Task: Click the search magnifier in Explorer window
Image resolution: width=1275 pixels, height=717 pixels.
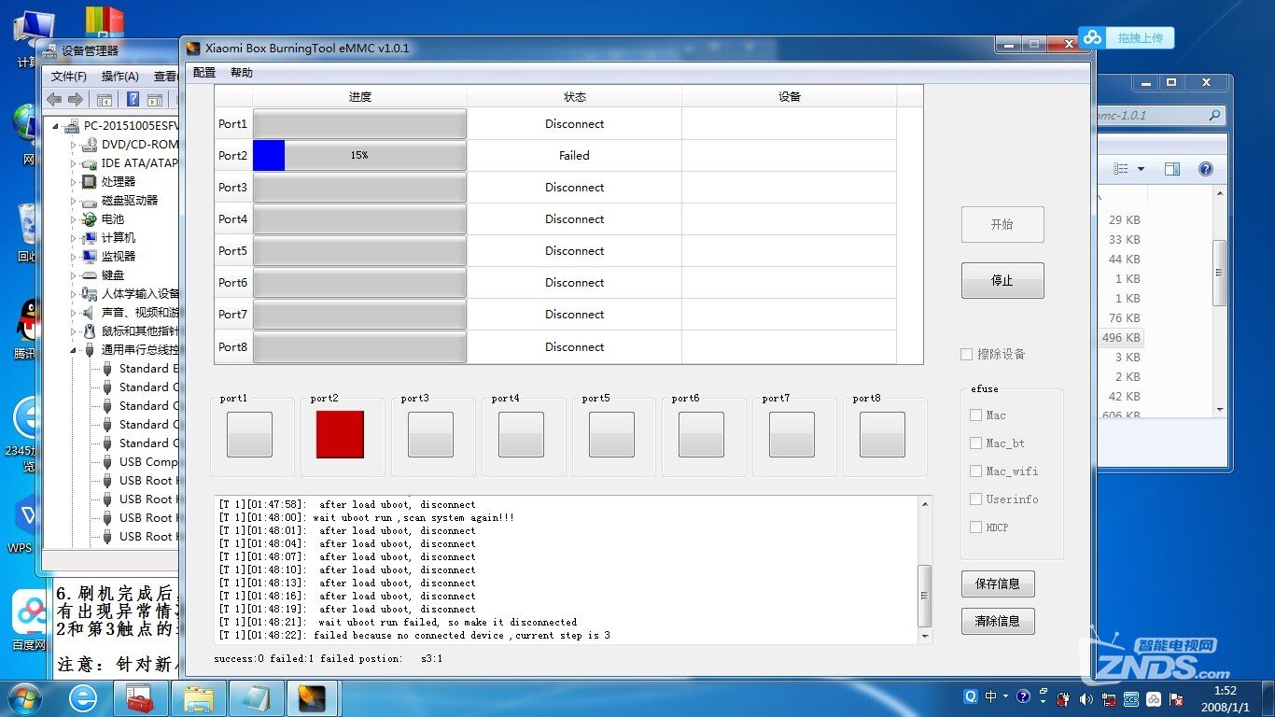Action: pyautogui.click(x=1213, y=116)
